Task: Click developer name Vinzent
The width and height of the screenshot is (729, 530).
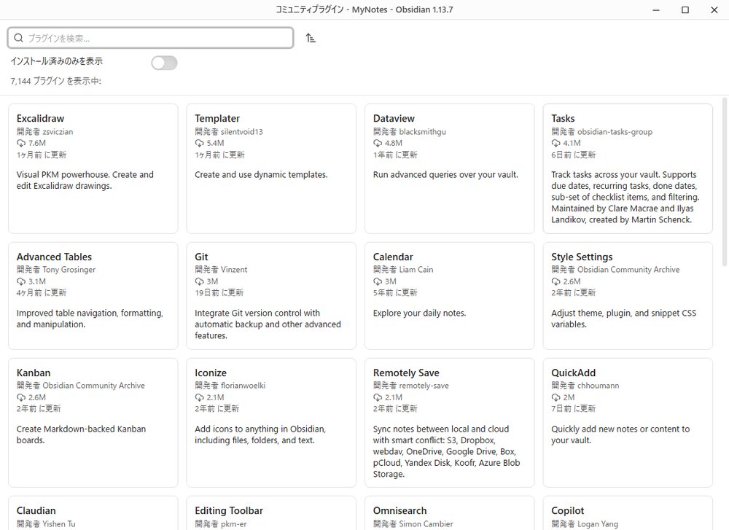Action: coord(234,270)
